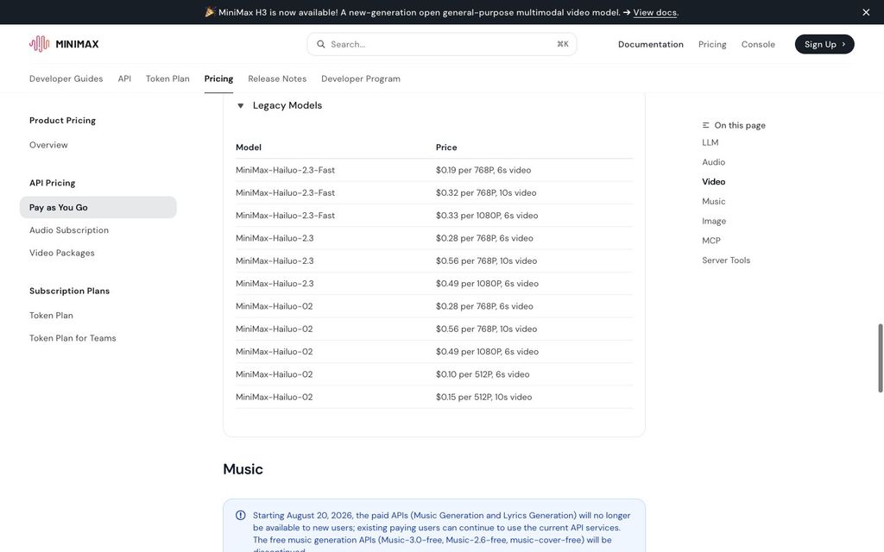Open Video Packages in sidebar
The image size is (884, 552).
point(62,253)
